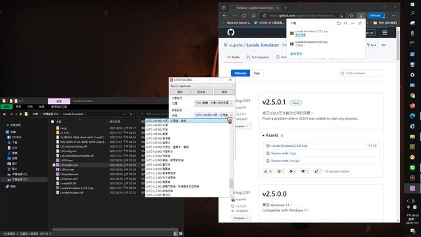Expand the Run in Japanese profile dropdown
The image size is (421, 237).
pyautogui.click(x=202, y=86)
